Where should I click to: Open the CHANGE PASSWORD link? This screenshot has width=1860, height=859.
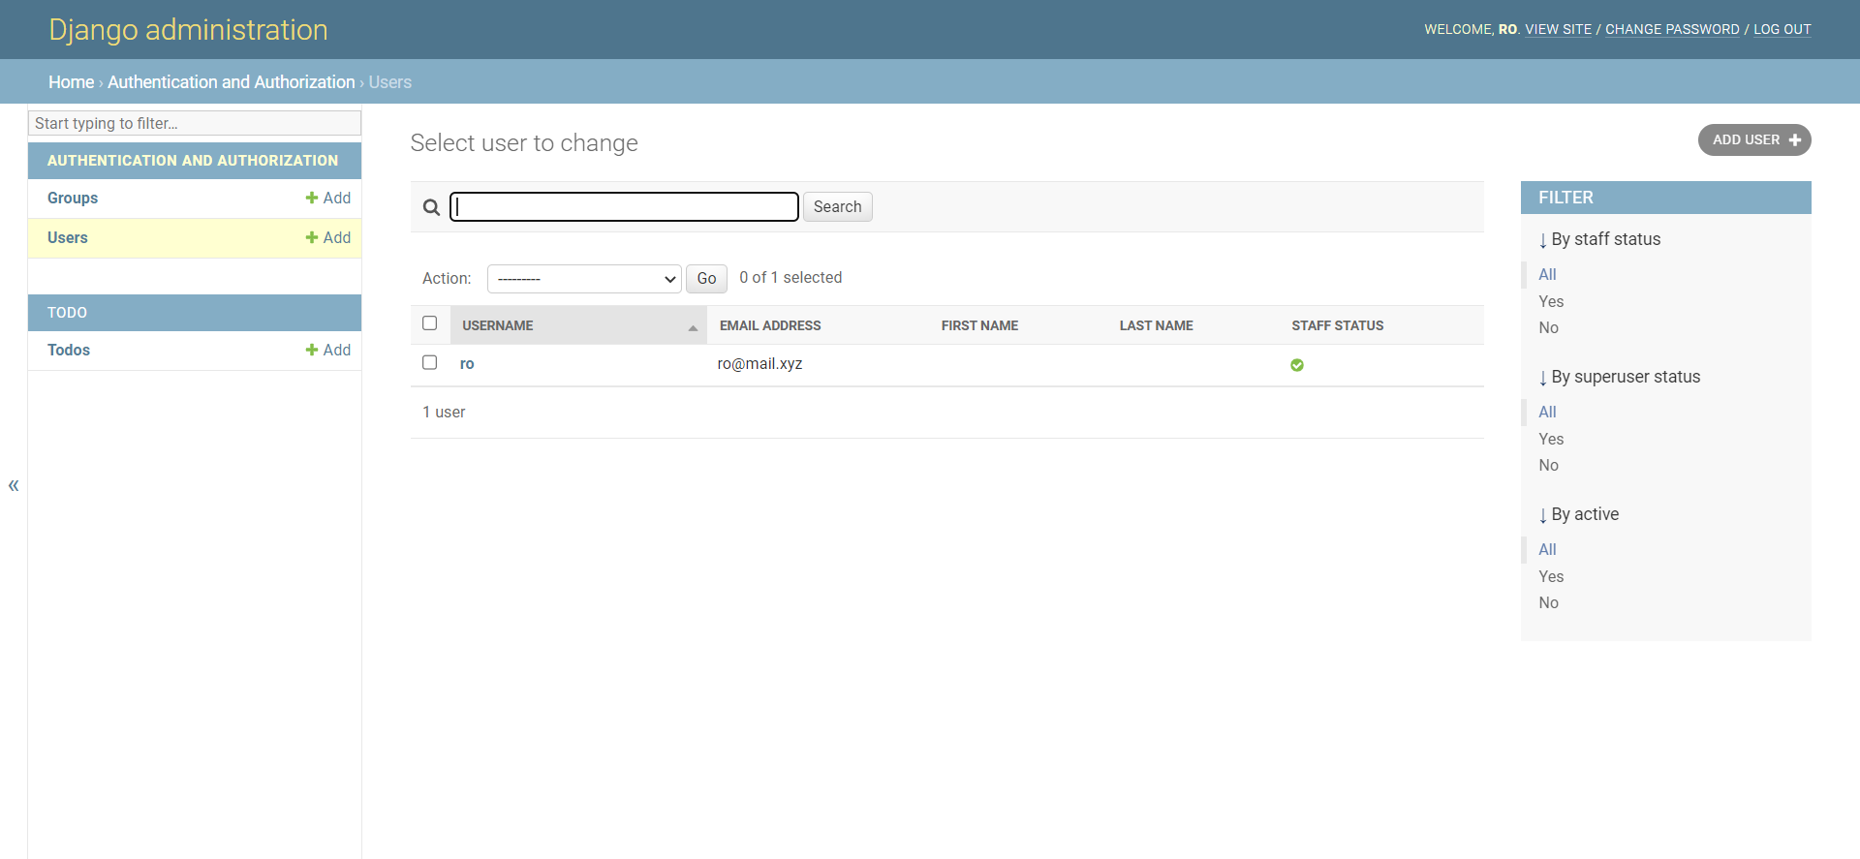pyautogui.click(x=1673, y=29)
